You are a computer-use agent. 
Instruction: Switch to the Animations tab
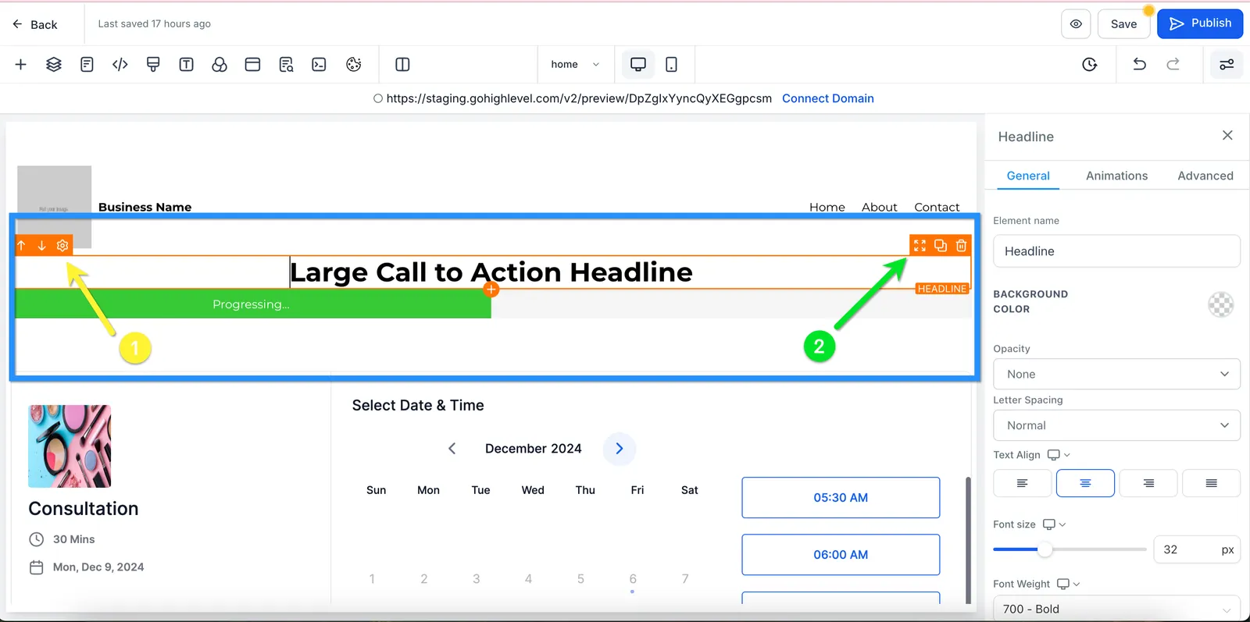pos(1116,176)
